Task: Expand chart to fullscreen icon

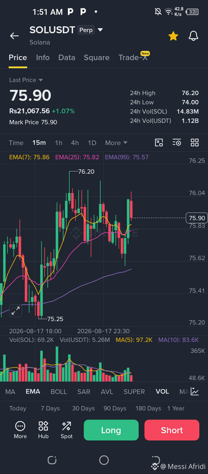Action: 16,311
